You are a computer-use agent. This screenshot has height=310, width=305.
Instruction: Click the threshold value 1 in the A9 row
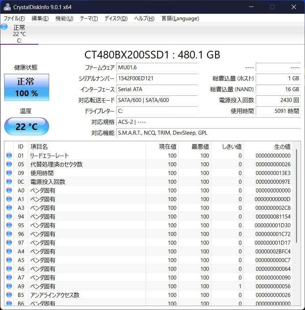tap(240, 286)
